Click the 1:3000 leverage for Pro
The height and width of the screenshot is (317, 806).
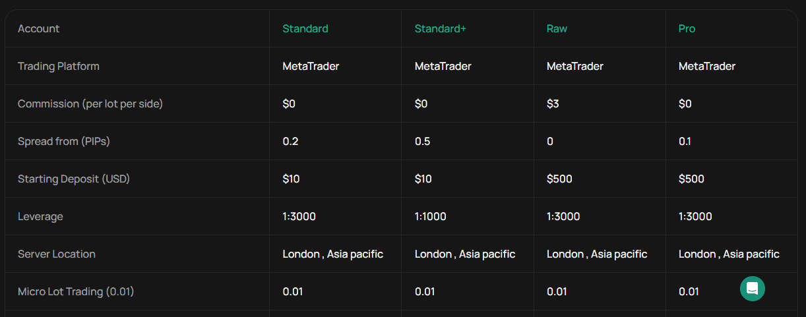click(x=695, y=216)
